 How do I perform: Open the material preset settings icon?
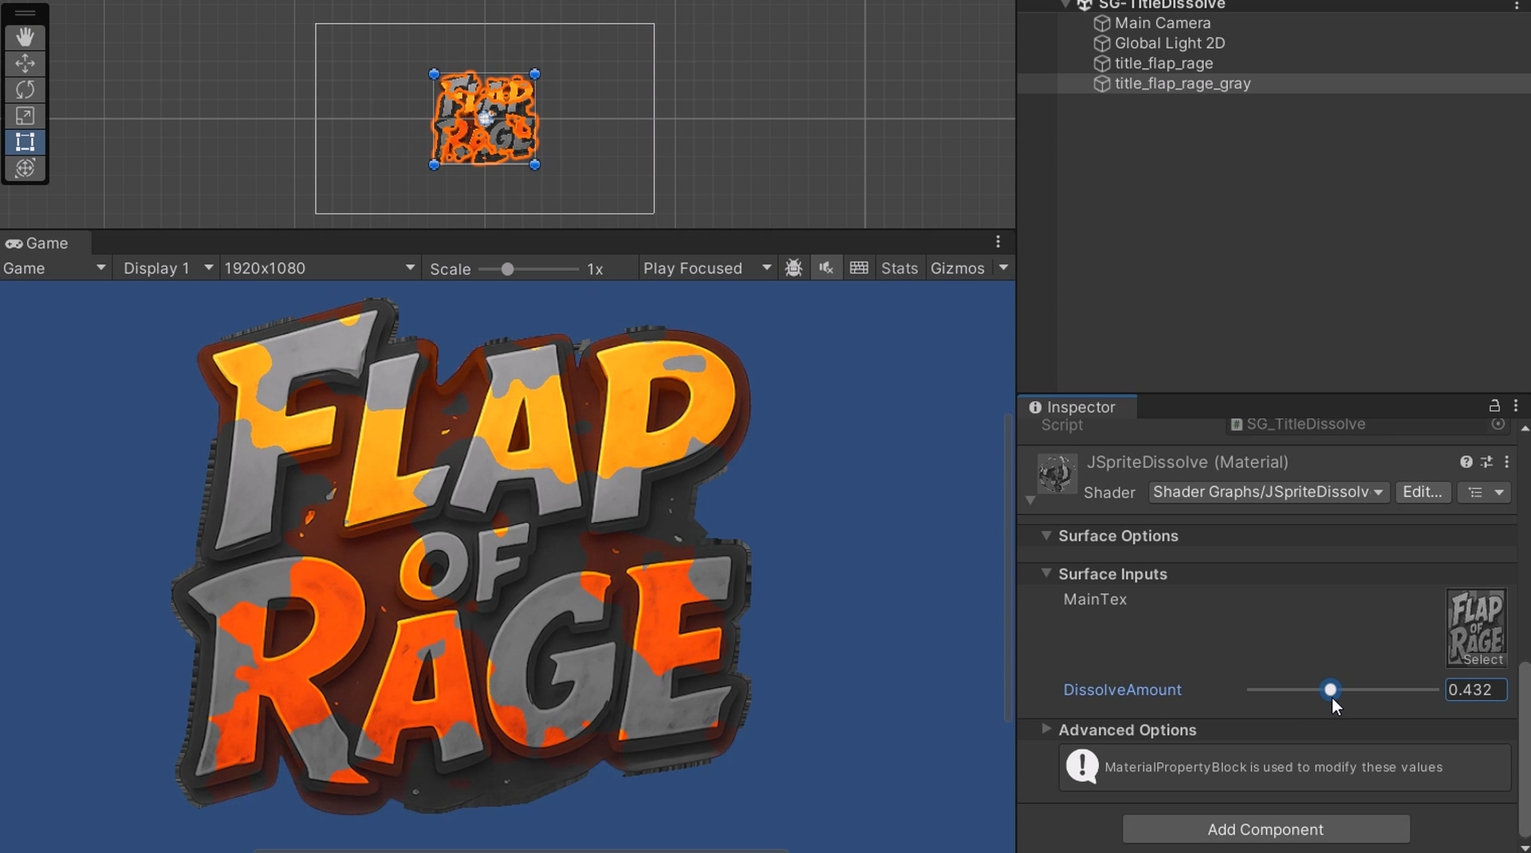tap(1486, 462)
